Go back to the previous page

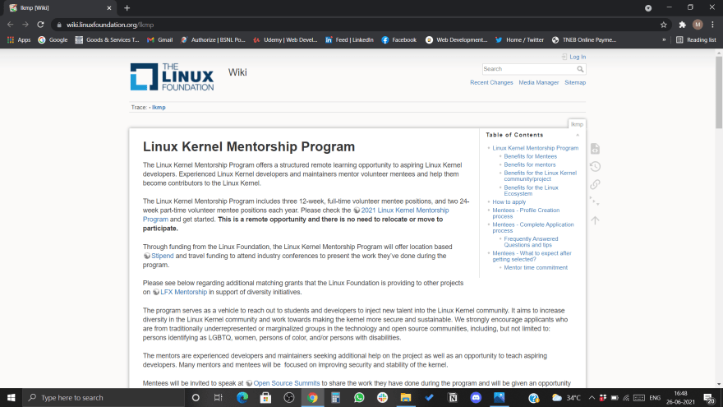[x=10, y=25]
